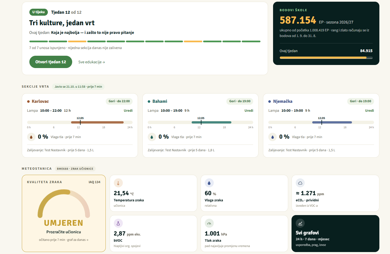This screenshot has height=254, width=390.
Task: Click the soil moisture droplet icon in Karlovac
Action: pos(31,137)
